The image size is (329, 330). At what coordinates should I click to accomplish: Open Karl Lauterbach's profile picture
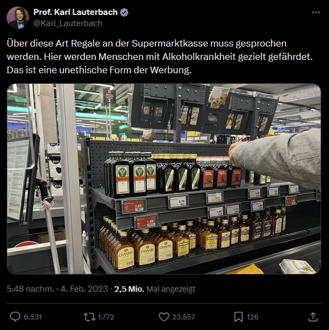(x=18, y=18)
